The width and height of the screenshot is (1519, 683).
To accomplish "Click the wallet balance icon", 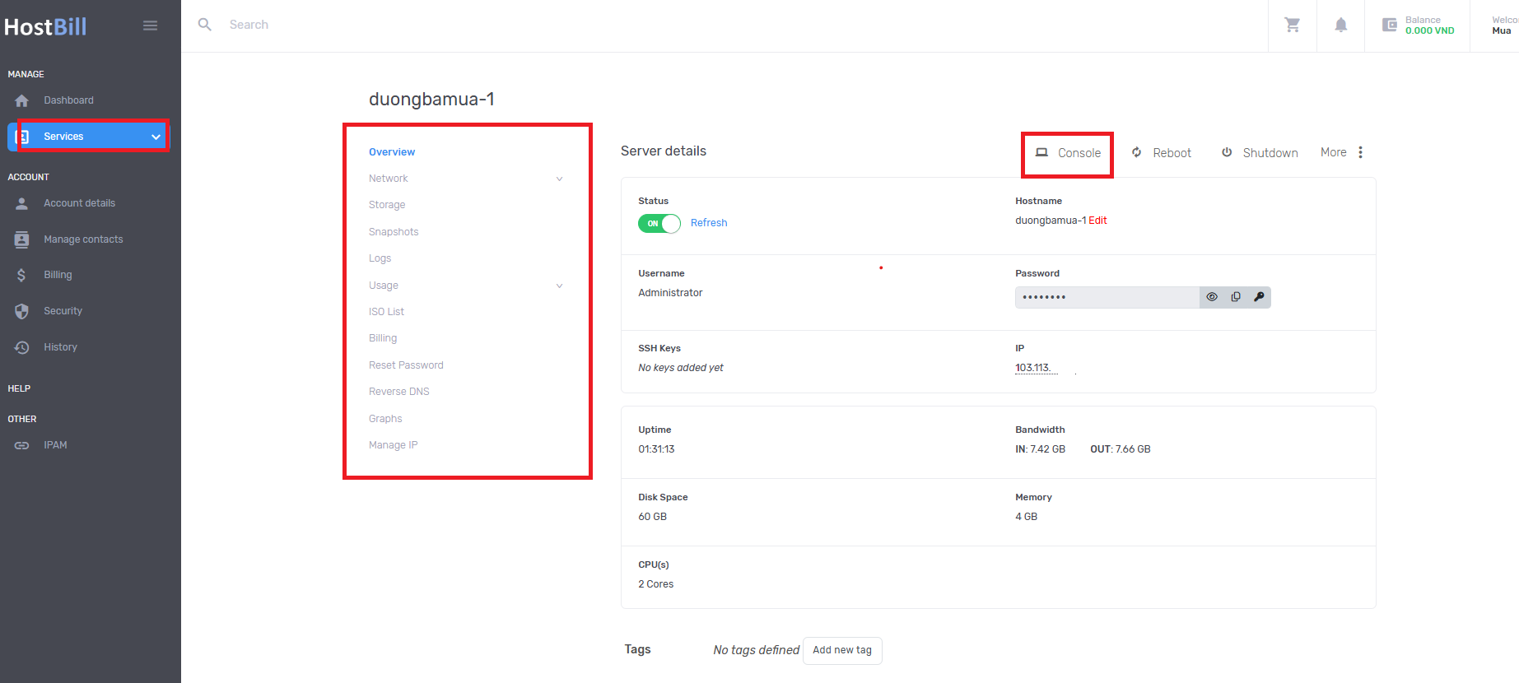I will pyautogui.click(x=1389, y=25).
